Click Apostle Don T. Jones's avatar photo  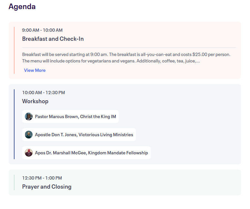click(x=29, y=135)
